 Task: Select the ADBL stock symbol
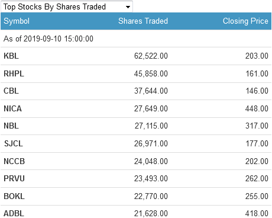pos(14,213)
